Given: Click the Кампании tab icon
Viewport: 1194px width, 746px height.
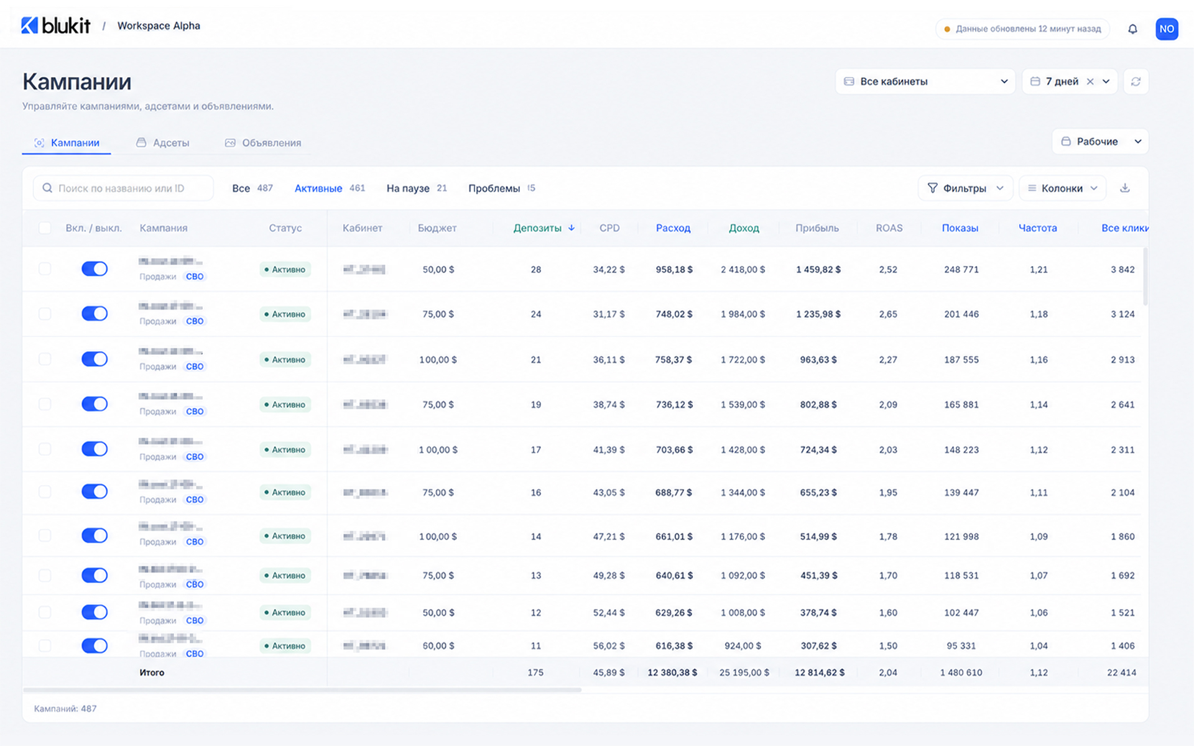Looking at the screenshot, I should [39, 142].
